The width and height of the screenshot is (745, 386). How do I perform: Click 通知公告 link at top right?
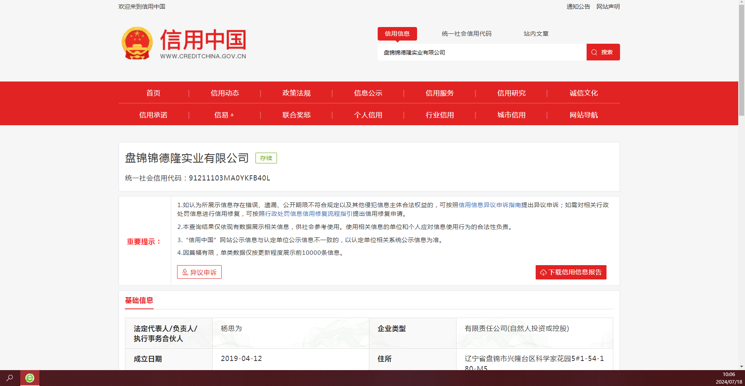[x=578, y=7]
